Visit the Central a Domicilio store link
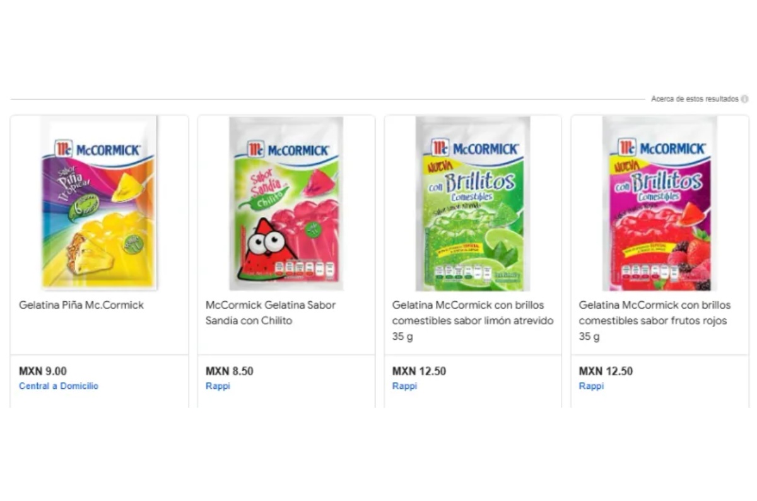Viewport: 757px width, 501px height. [59, 386]
